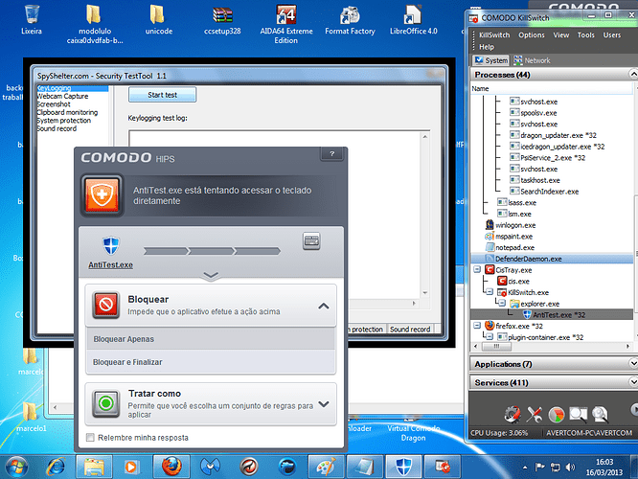Click the gear restore icon in KillSwitch bottom toolbar
This screenshot has width=638, height=479.
coord(513,414)
